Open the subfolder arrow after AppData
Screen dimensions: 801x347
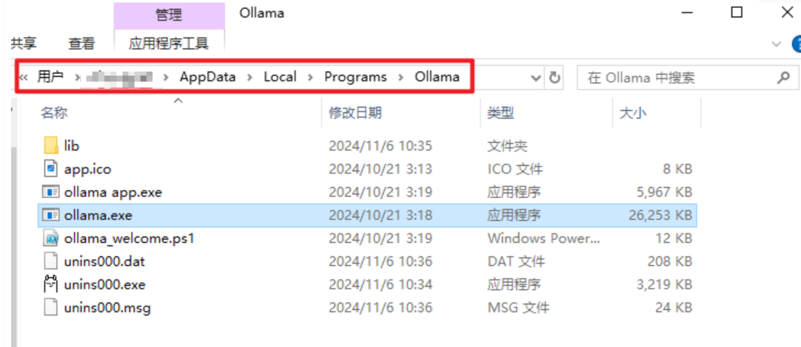[250, 78]
